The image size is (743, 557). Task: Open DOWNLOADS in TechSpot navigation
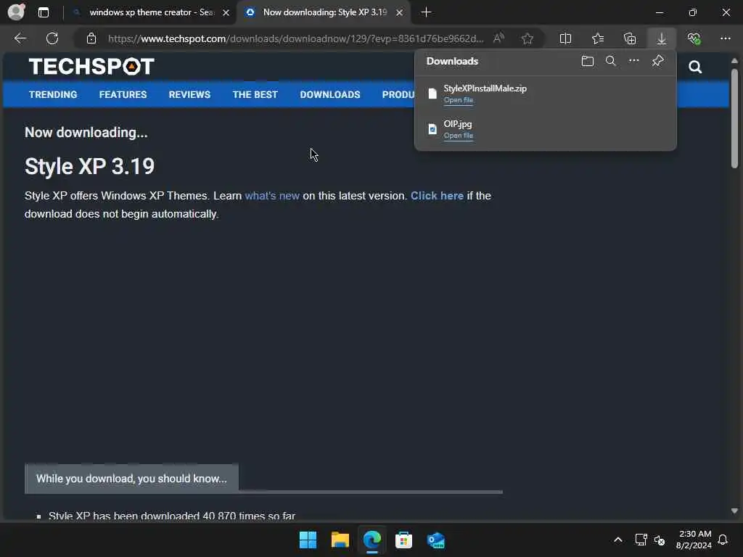tap(330, 94)
